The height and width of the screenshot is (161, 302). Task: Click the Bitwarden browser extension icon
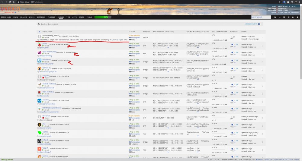[284, 2]
